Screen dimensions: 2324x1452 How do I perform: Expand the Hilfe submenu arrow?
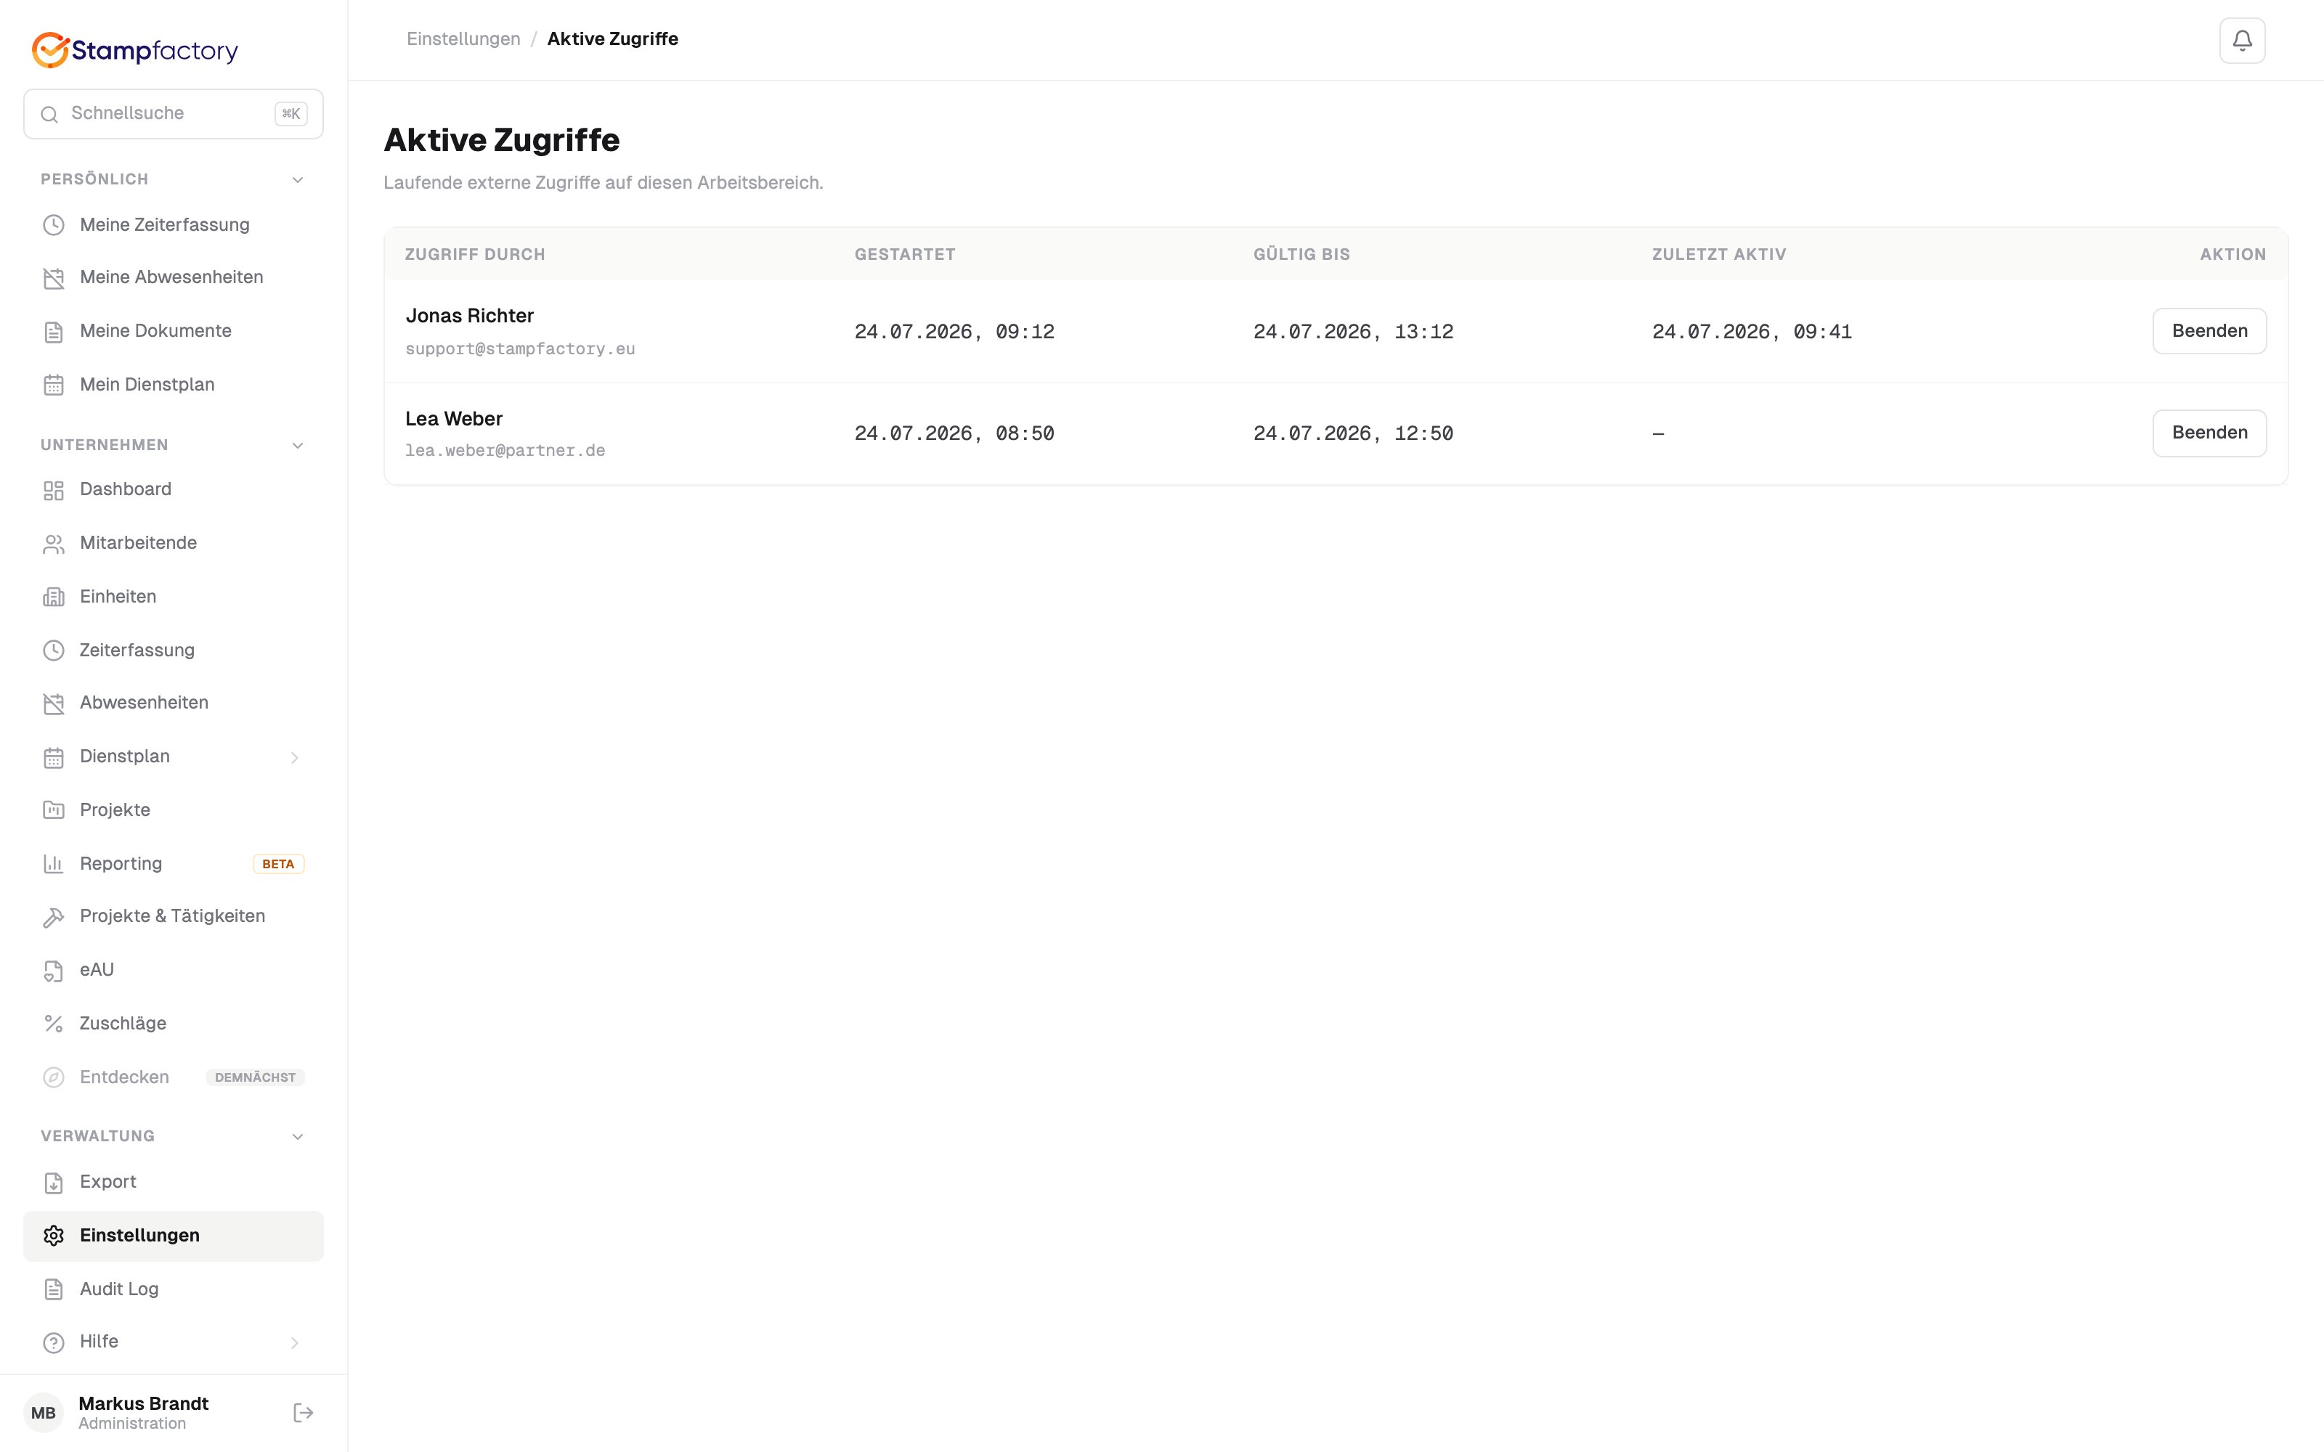click(x=295, y=1342)
